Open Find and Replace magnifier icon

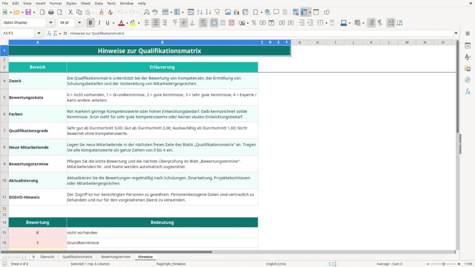(x=146, y=12)
